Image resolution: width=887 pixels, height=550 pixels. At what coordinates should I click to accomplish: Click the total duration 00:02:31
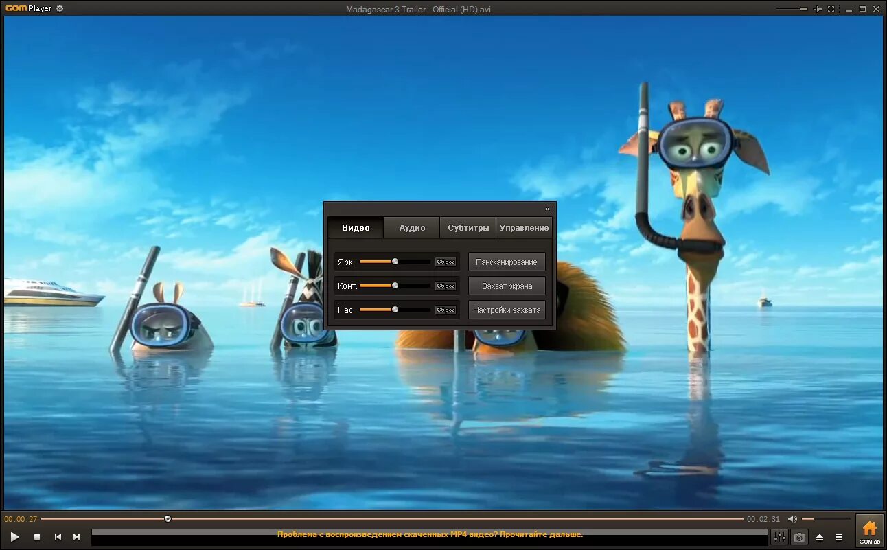763,519
